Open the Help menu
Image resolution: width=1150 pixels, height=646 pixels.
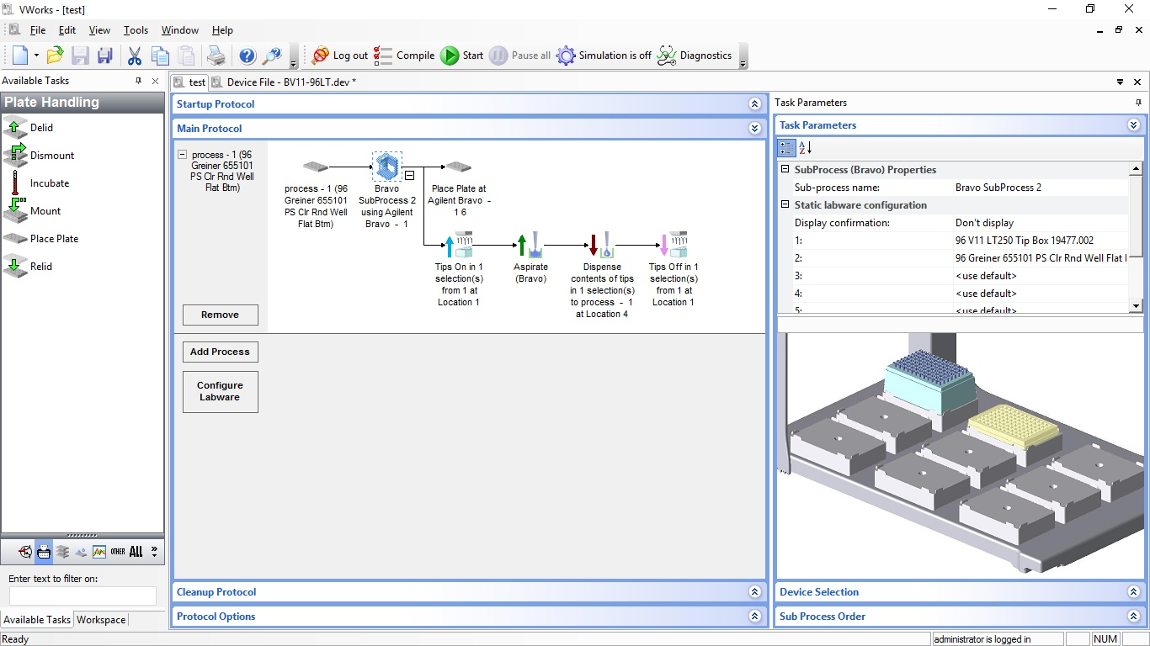pos(222,30)
